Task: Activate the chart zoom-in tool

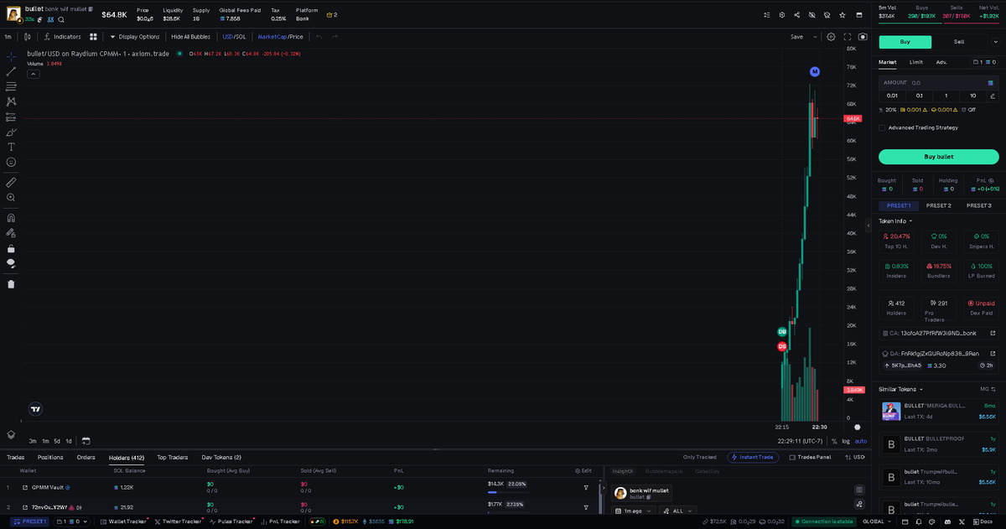Action: pos(11,198)
